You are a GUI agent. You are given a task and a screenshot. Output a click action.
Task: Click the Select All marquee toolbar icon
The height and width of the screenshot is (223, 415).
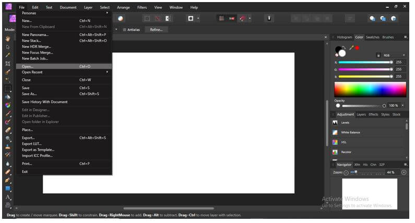click(147, 18)
